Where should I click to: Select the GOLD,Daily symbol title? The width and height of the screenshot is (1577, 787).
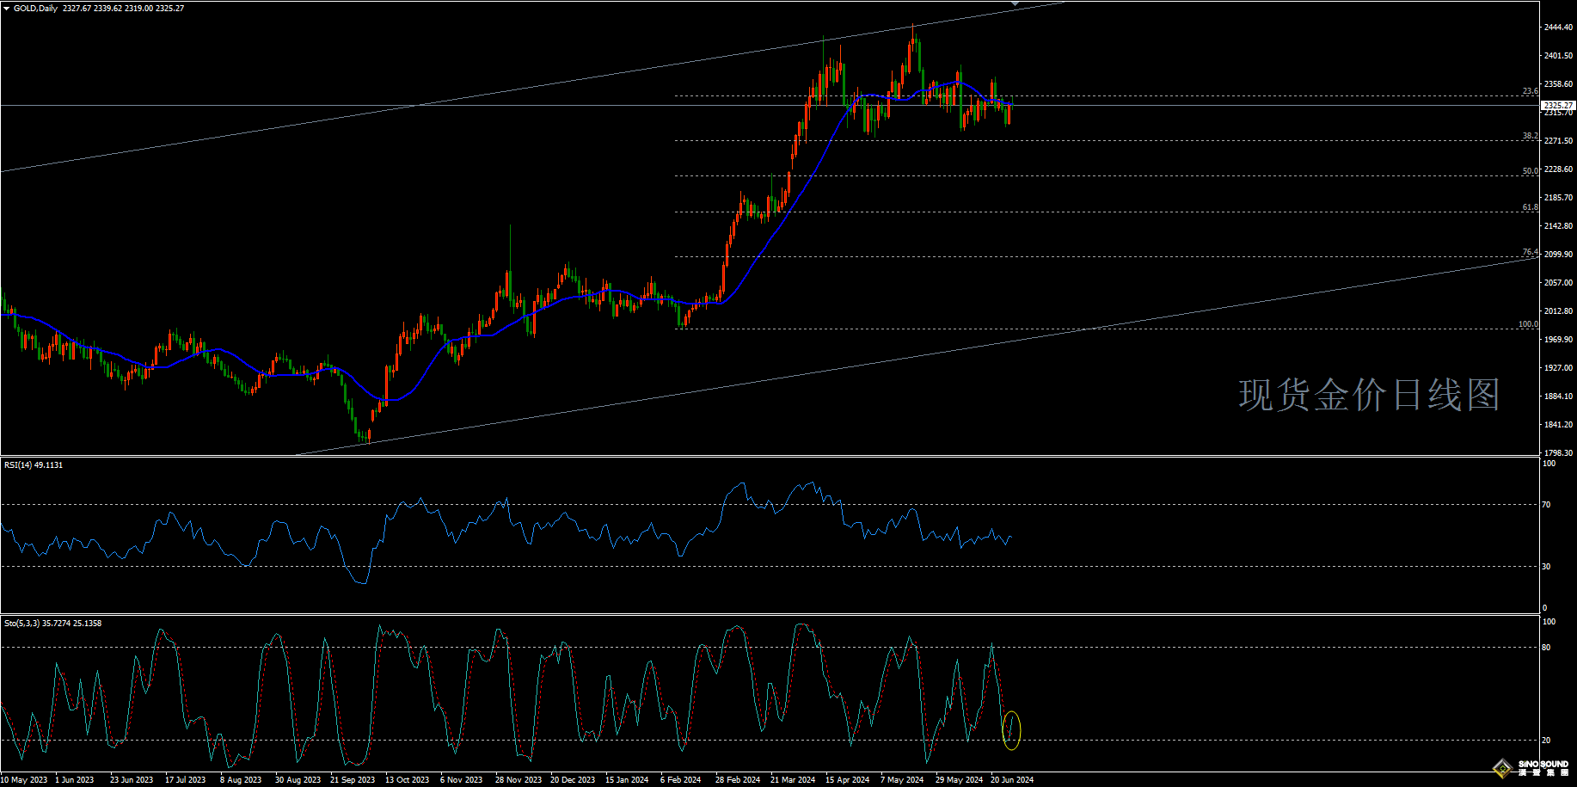point(36,9)
